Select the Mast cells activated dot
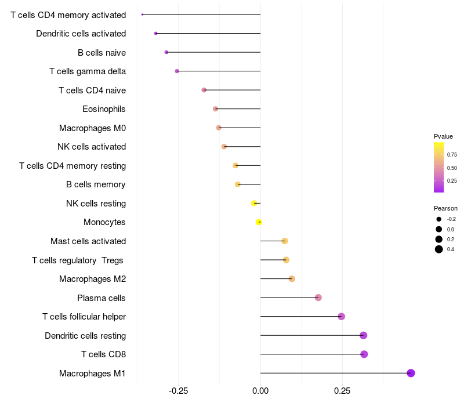Screen dimensions: 464x406 coord(285,241)
